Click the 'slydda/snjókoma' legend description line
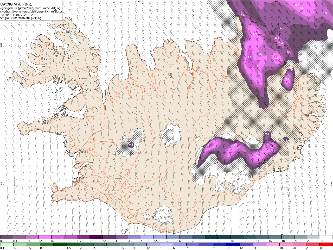This screenshot has height=250, width=333. [x=31, y=11]
